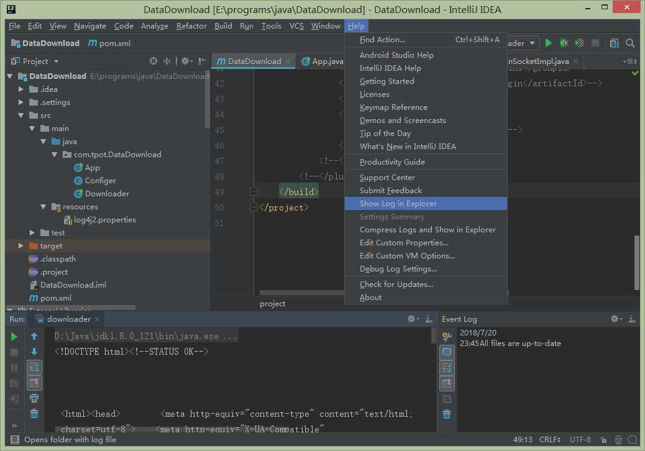Clear the Event Log with the trash icon
Image resolution: width=645 pixels, height=451 pixels.
[x=447, y=414]
